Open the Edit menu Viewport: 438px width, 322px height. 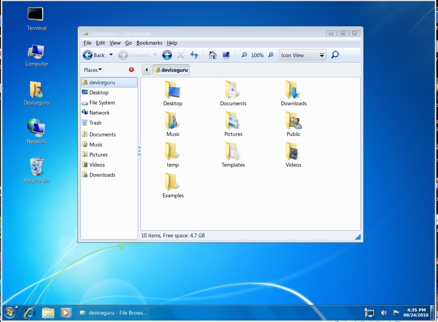click(x=100, y=43)
